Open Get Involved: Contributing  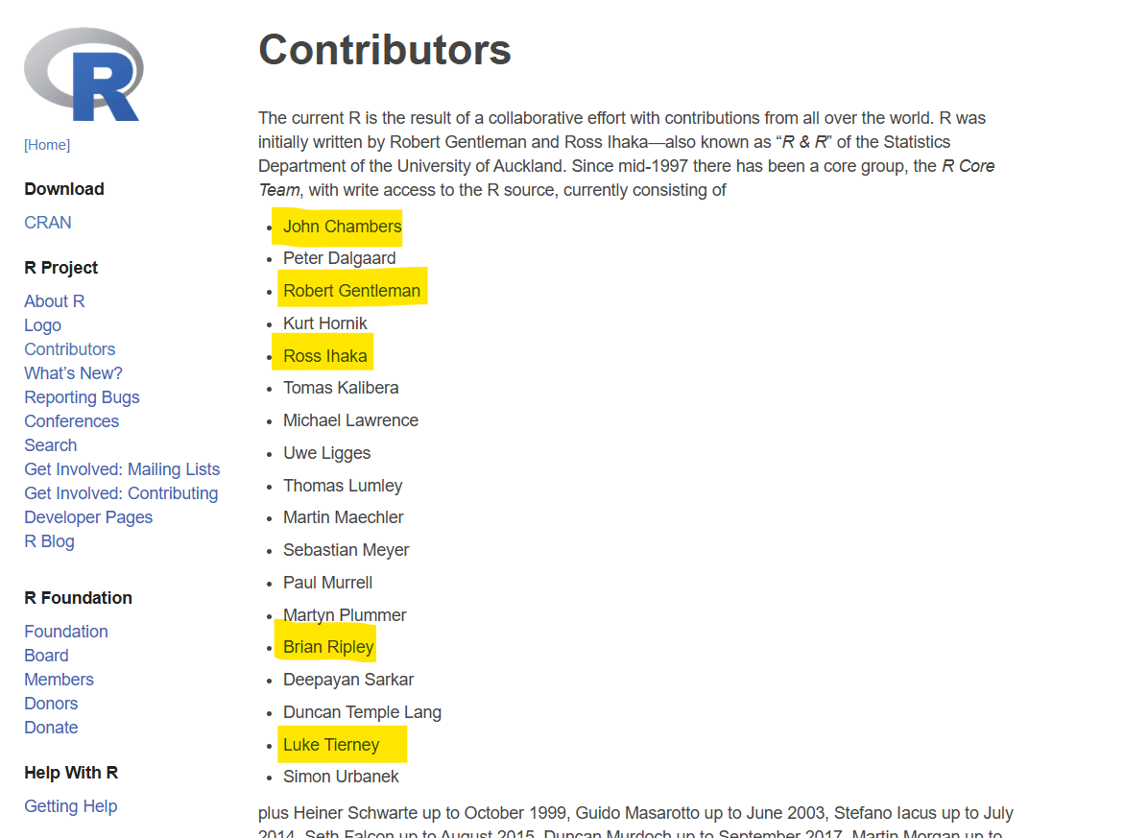point(121,493)
